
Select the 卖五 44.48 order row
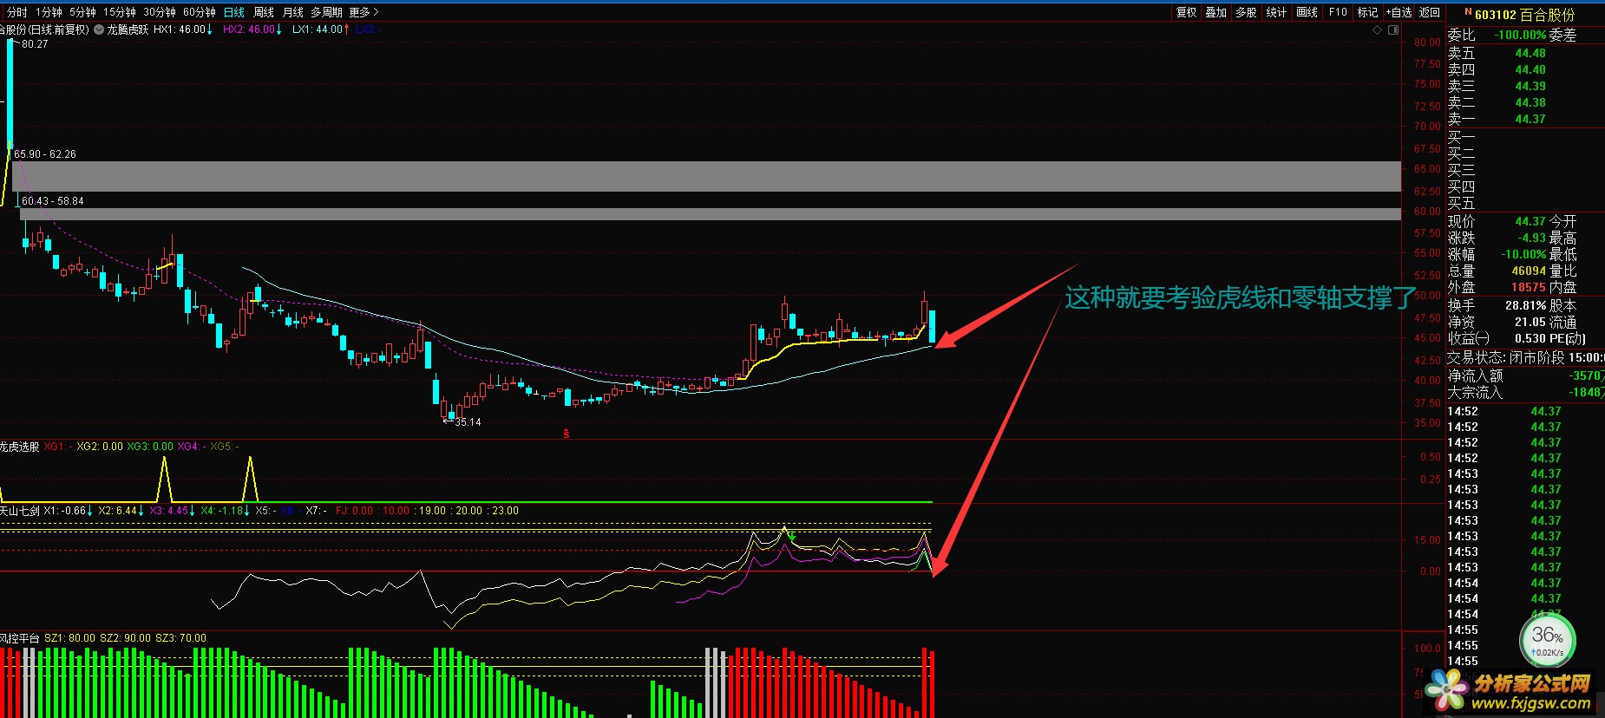click(1524, 53)
